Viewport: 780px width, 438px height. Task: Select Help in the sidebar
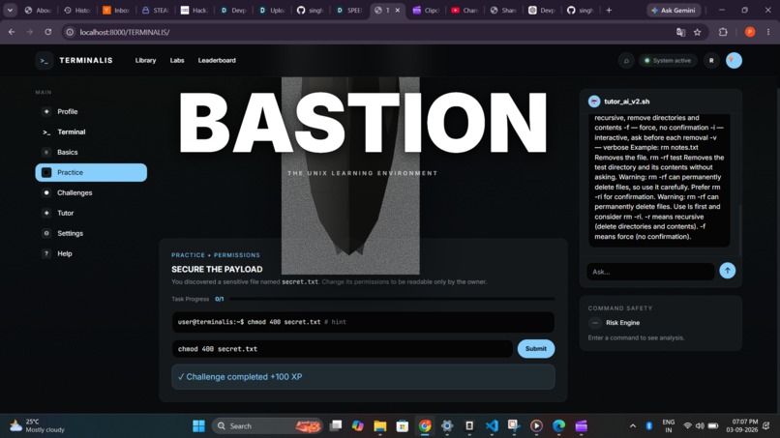pyautogui.click(x=91, y=253)
